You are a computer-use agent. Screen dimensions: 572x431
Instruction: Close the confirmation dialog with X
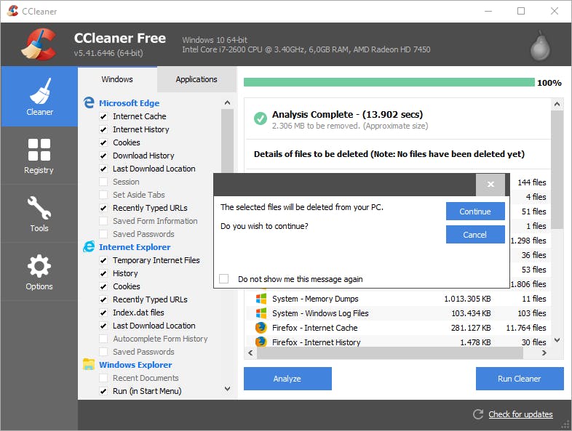point(490,185)
